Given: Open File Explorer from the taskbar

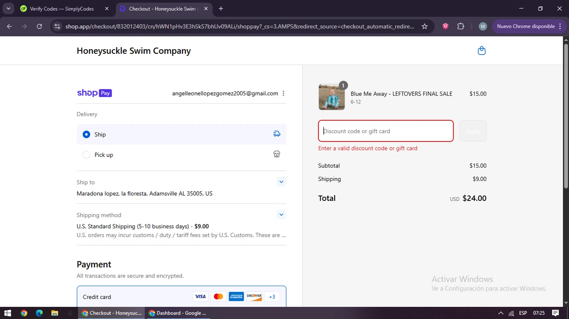Looking at the screenshot, I should tap(55, 313).
